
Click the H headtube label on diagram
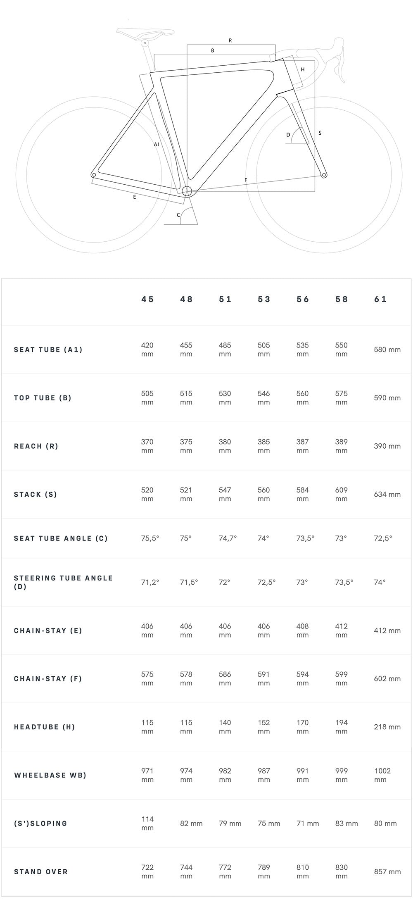click(x=303, y=69)
